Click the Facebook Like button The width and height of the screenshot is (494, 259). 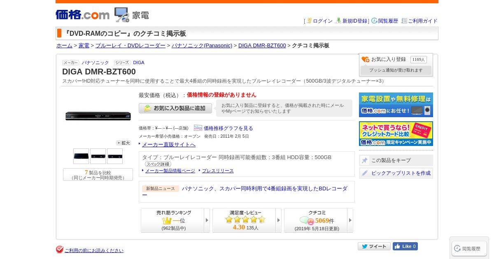[x=405, y=246]
